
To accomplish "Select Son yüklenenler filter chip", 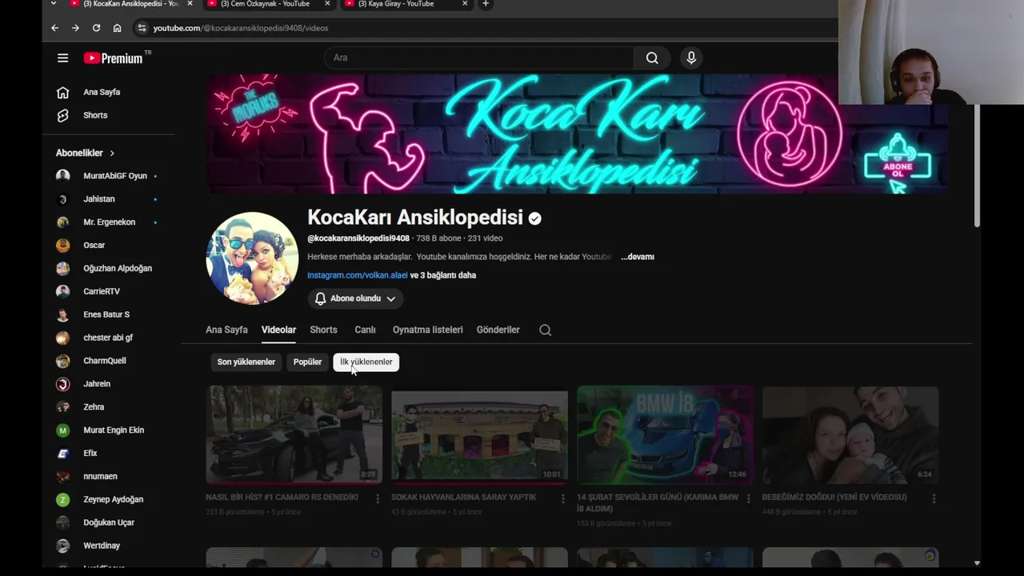I will click(246, 362).
